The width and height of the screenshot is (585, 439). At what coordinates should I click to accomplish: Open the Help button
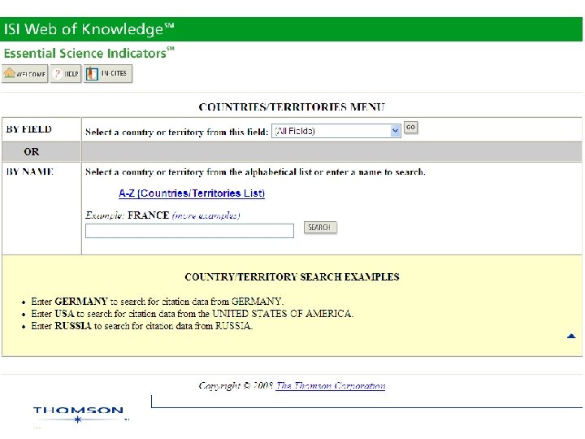[x=66, y=73]
